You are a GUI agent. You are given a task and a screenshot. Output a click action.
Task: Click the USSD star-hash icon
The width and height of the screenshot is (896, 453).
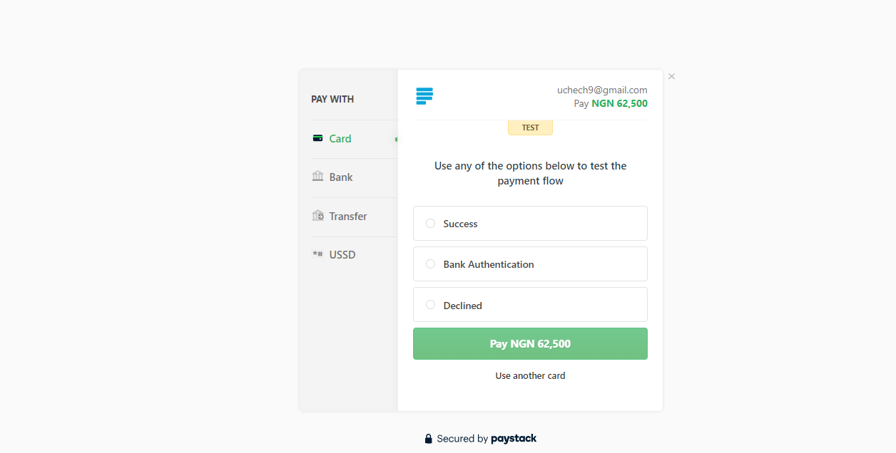point(318,254)
